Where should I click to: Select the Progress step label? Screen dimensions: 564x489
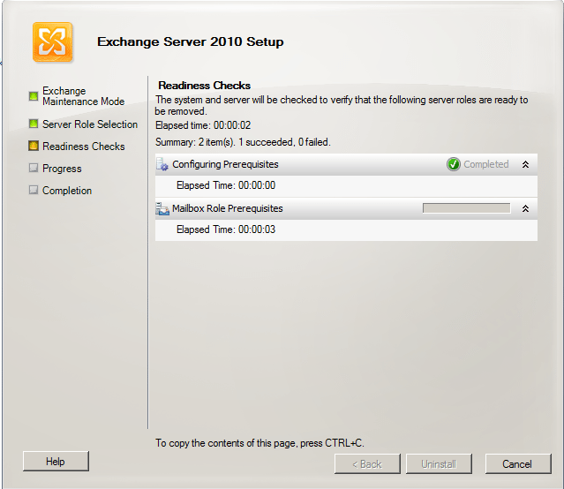pyautogui.click(x=62, y=169)
